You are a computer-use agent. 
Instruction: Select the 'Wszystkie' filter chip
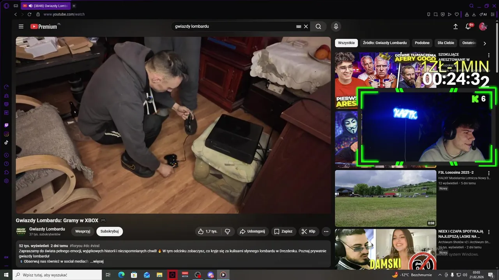tap(347, 43)
